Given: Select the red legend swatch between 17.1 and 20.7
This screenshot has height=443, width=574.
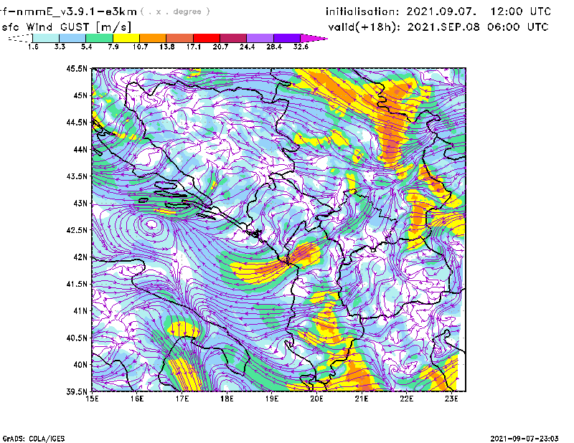Looking at the screenshot, I should pos(207,37).
